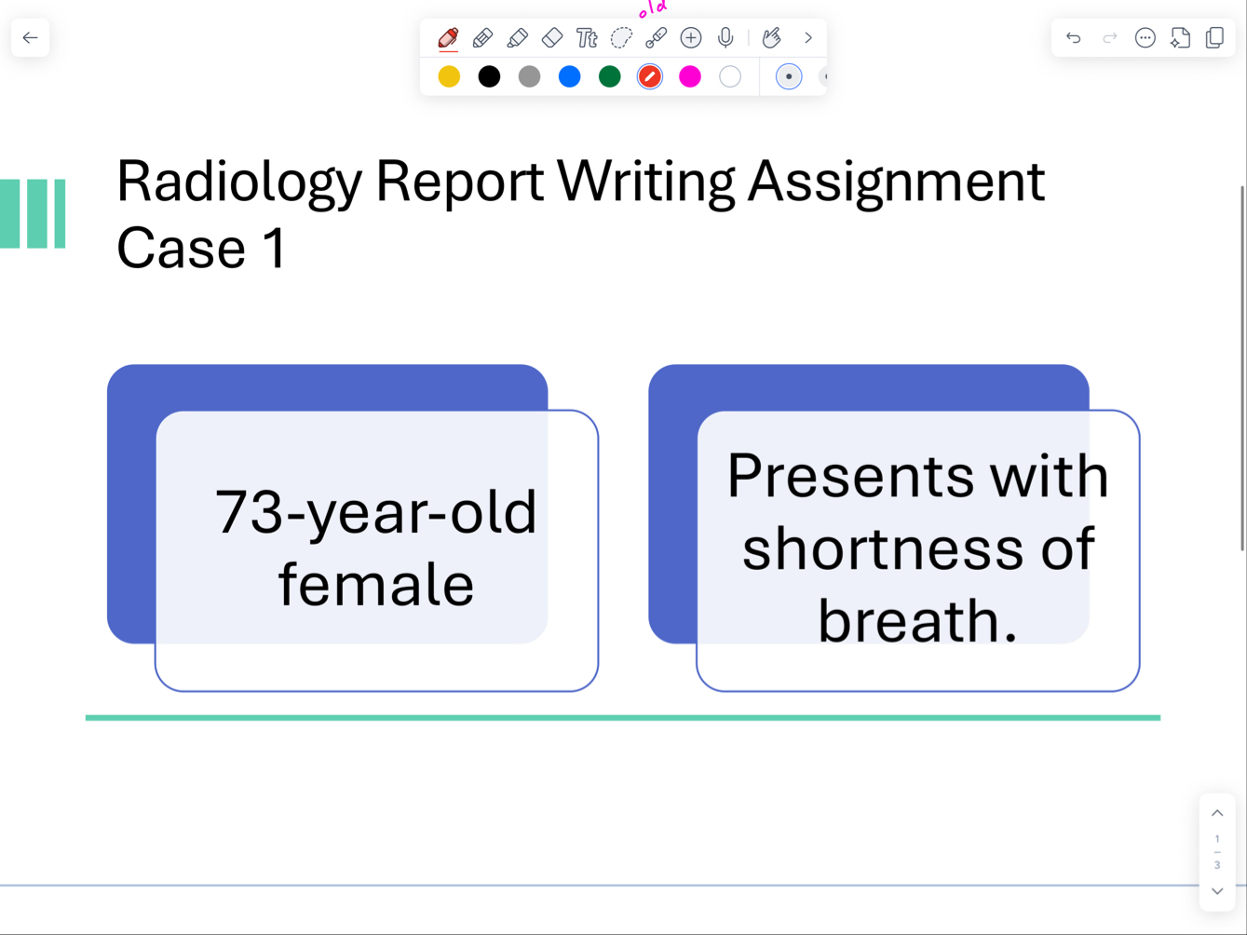Choose the small stroke size dot
This screenshot has height=935, width=1247.
pos(789,76)
